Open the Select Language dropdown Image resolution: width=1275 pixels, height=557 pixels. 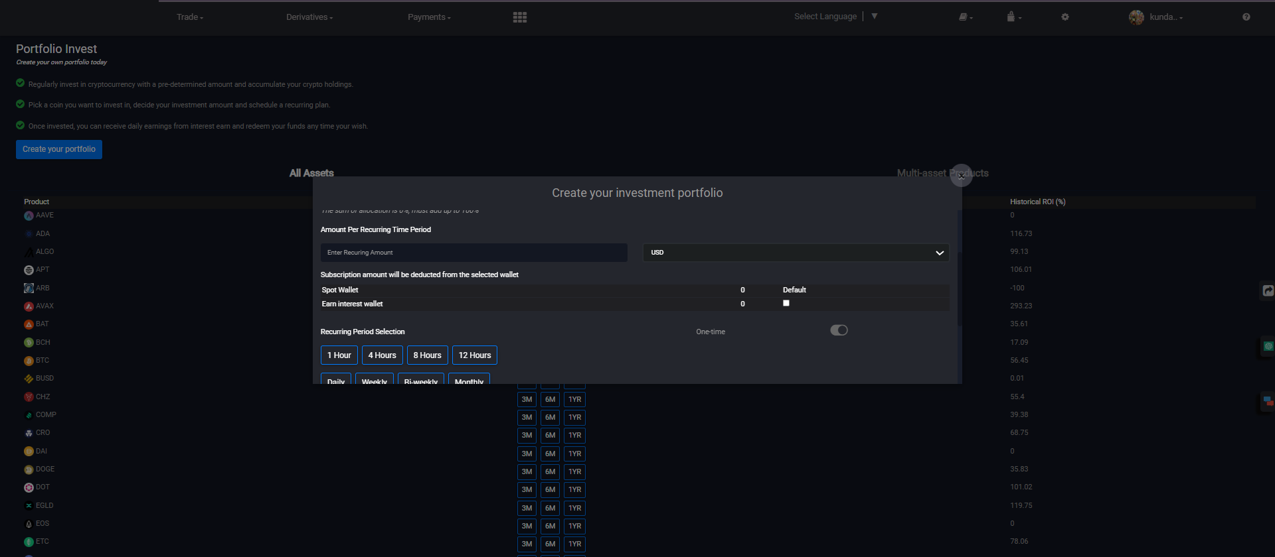(835, 17)
